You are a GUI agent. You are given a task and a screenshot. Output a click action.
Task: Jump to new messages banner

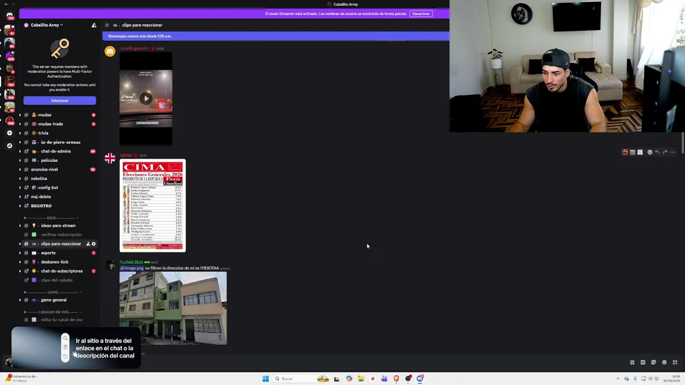pos(276,36)
